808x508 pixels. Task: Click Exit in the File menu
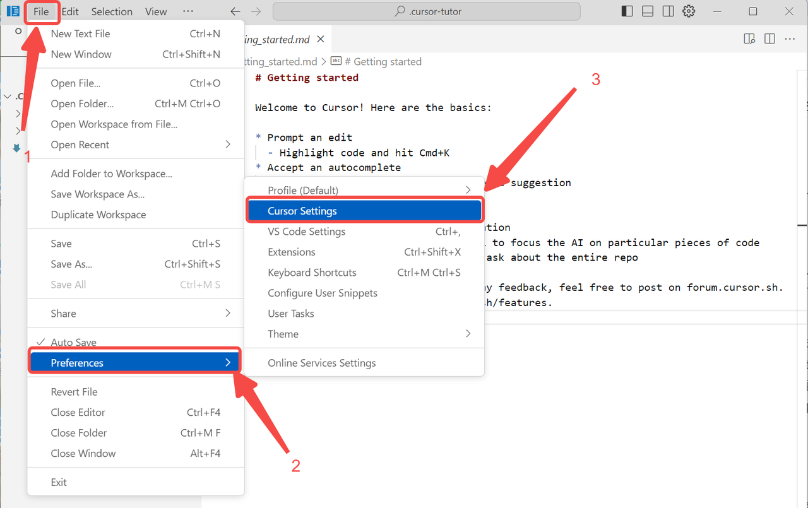[136, 482]
